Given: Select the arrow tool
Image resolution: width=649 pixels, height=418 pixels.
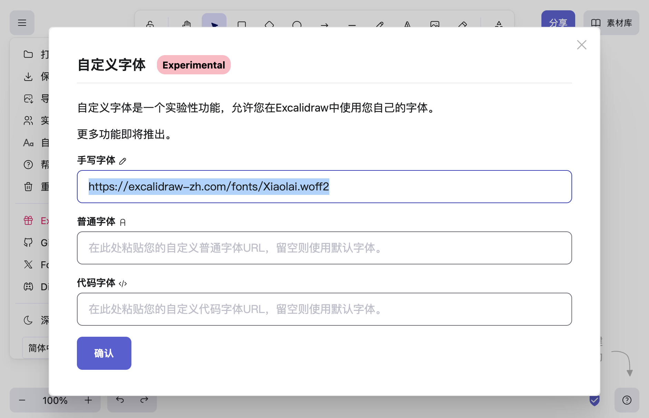Looking at the screenshot, I should click(x=324, y=23).
